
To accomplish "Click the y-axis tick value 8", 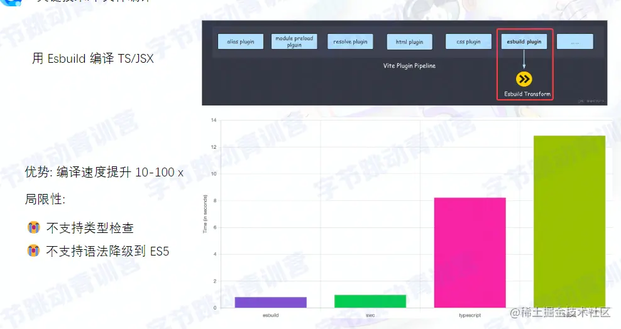I will [x=215, y=200].
